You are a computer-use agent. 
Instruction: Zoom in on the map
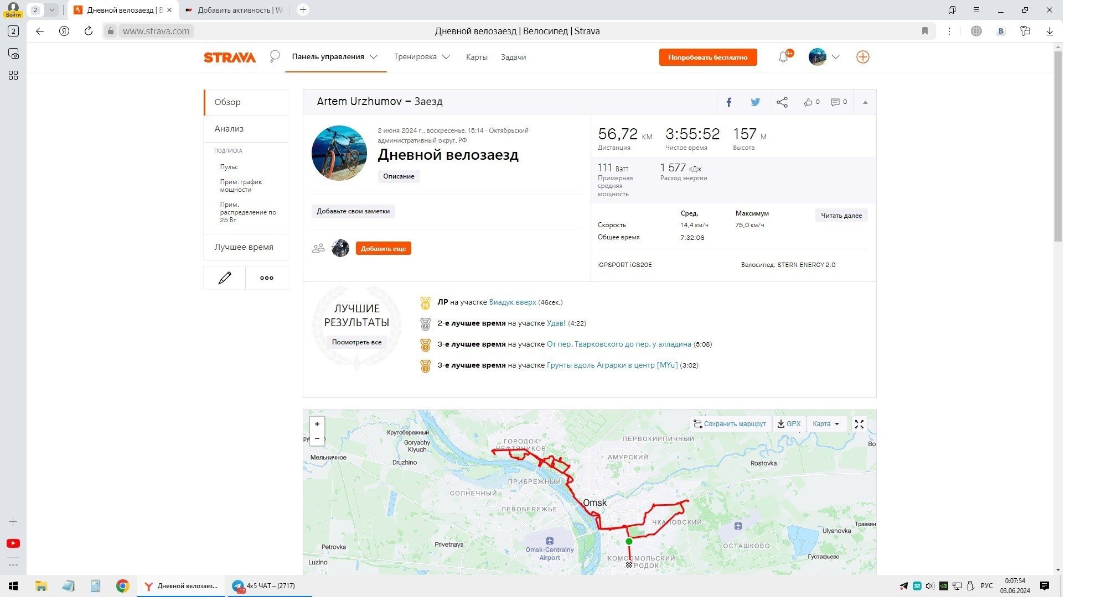click(317, 424)
